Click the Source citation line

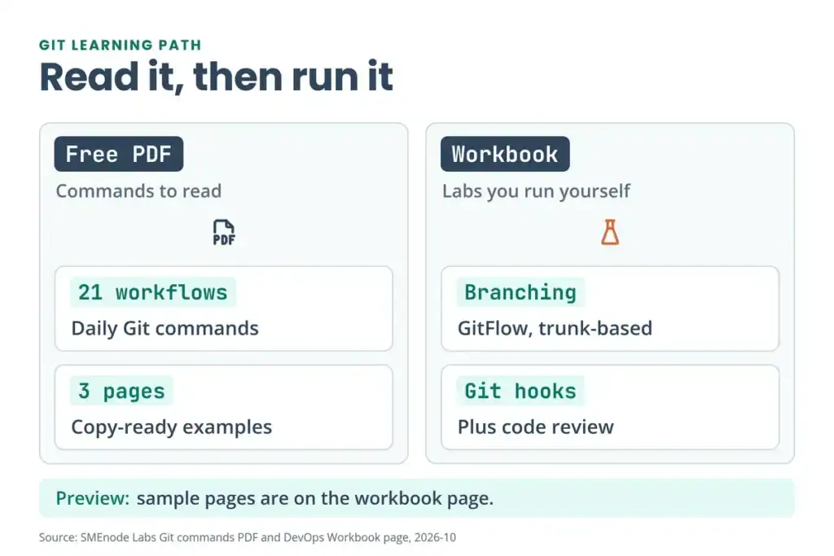pyautogui.click(x=248, y=537)
